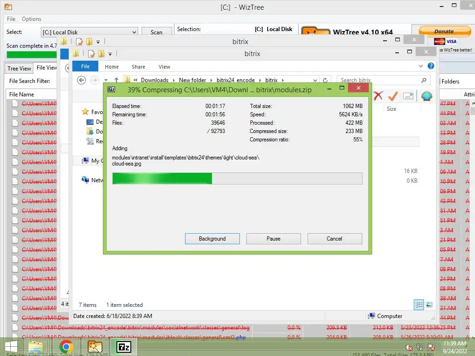Screen dimensions: 475x356
Task: Click the Forward arrow in Explorer
Action: pyautogui.click(x=95, y=80)
